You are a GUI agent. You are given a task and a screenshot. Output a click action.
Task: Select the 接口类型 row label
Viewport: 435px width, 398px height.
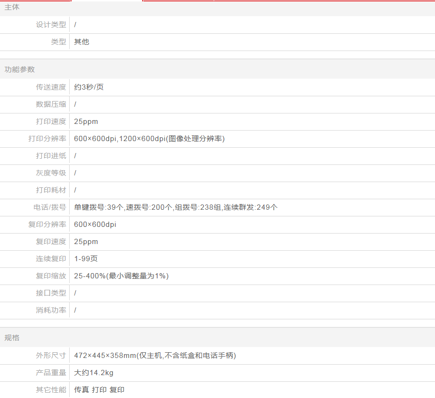(x=51, y=293)
